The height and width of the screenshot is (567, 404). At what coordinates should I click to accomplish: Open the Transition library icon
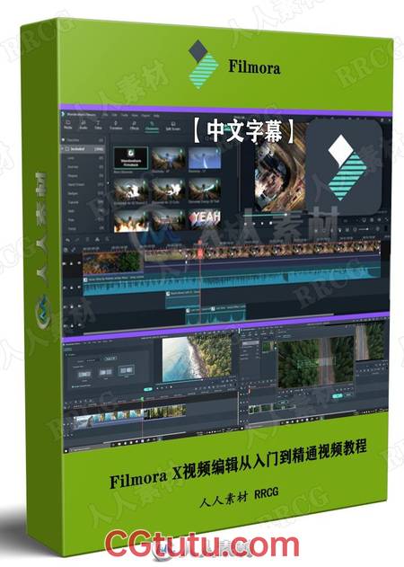coord(116,126)
